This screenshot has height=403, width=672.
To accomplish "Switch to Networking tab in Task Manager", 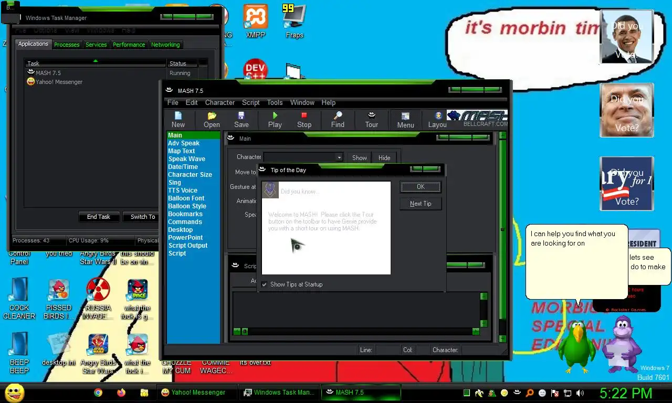I will coord(165,45).
